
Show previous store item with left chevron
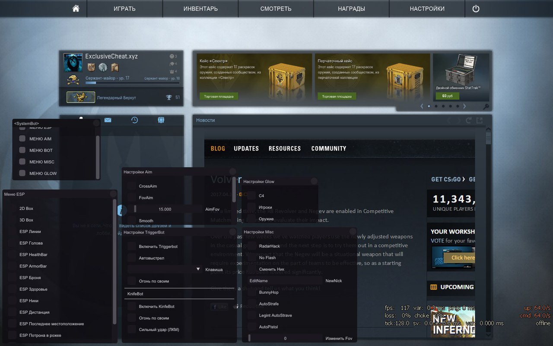422,106
